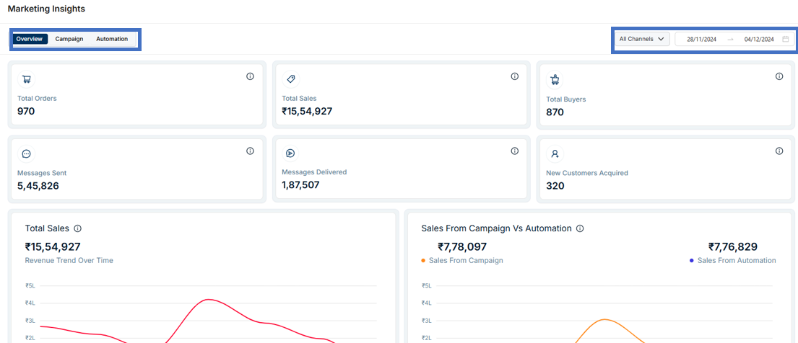Open info beside Sales From Campaign Vs Automation
This screenshot has width=798, height=343.
[x=580, y=228]
